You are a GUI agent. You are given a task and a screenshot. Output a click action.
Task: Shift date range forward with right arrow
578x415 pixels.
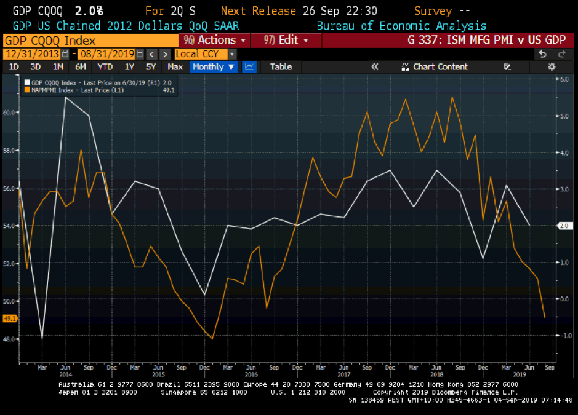(164, 53)
